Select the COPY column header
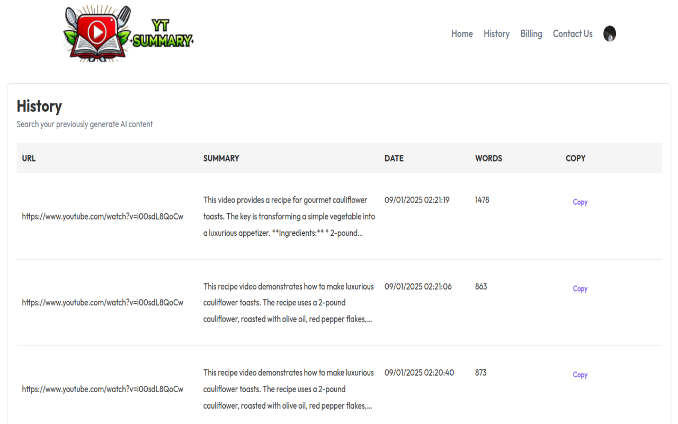Screen dimensions: 678x424 pos(575,158)
